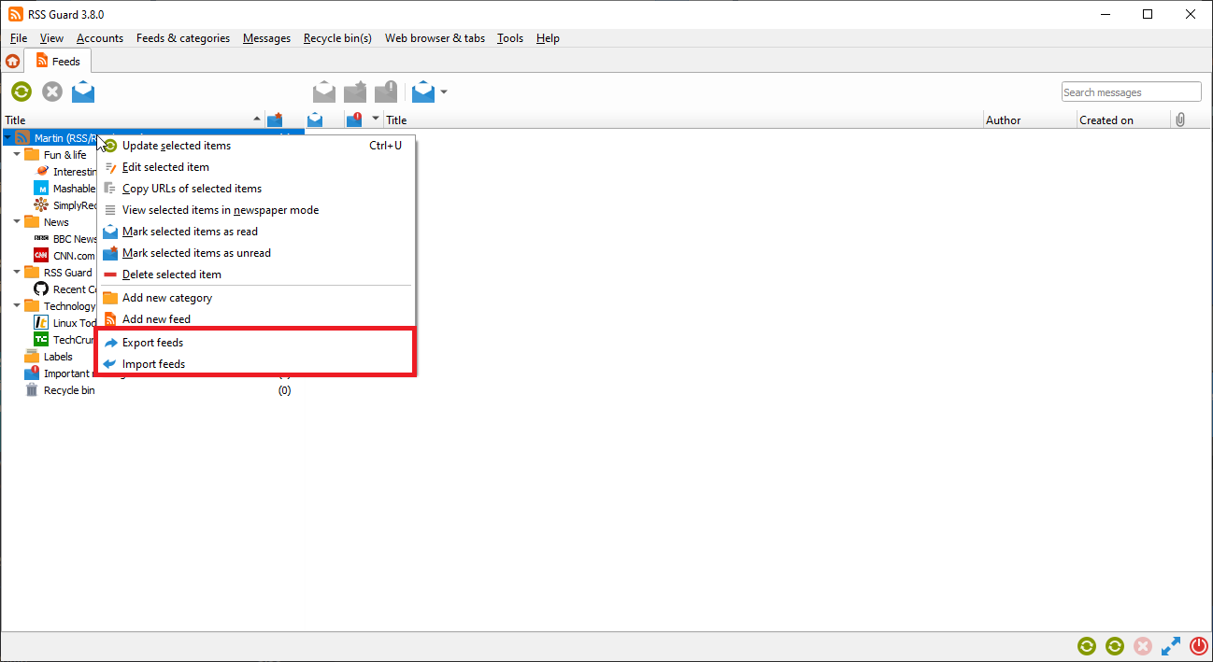Click the red power quit icon
1213x662 pixels.
click(1199, 646)
